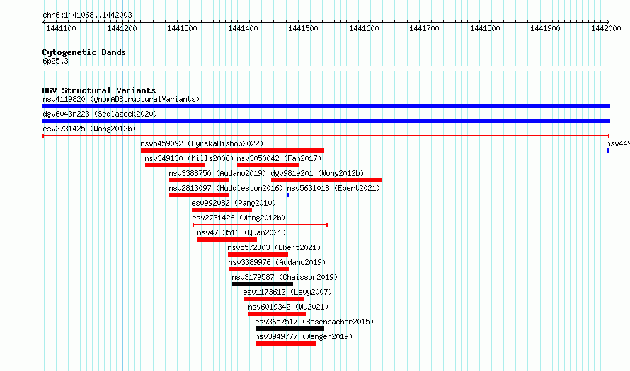Click the DGV Structural Variants track heading
This screenshot has width=630, height=371.
pos(99,90)
